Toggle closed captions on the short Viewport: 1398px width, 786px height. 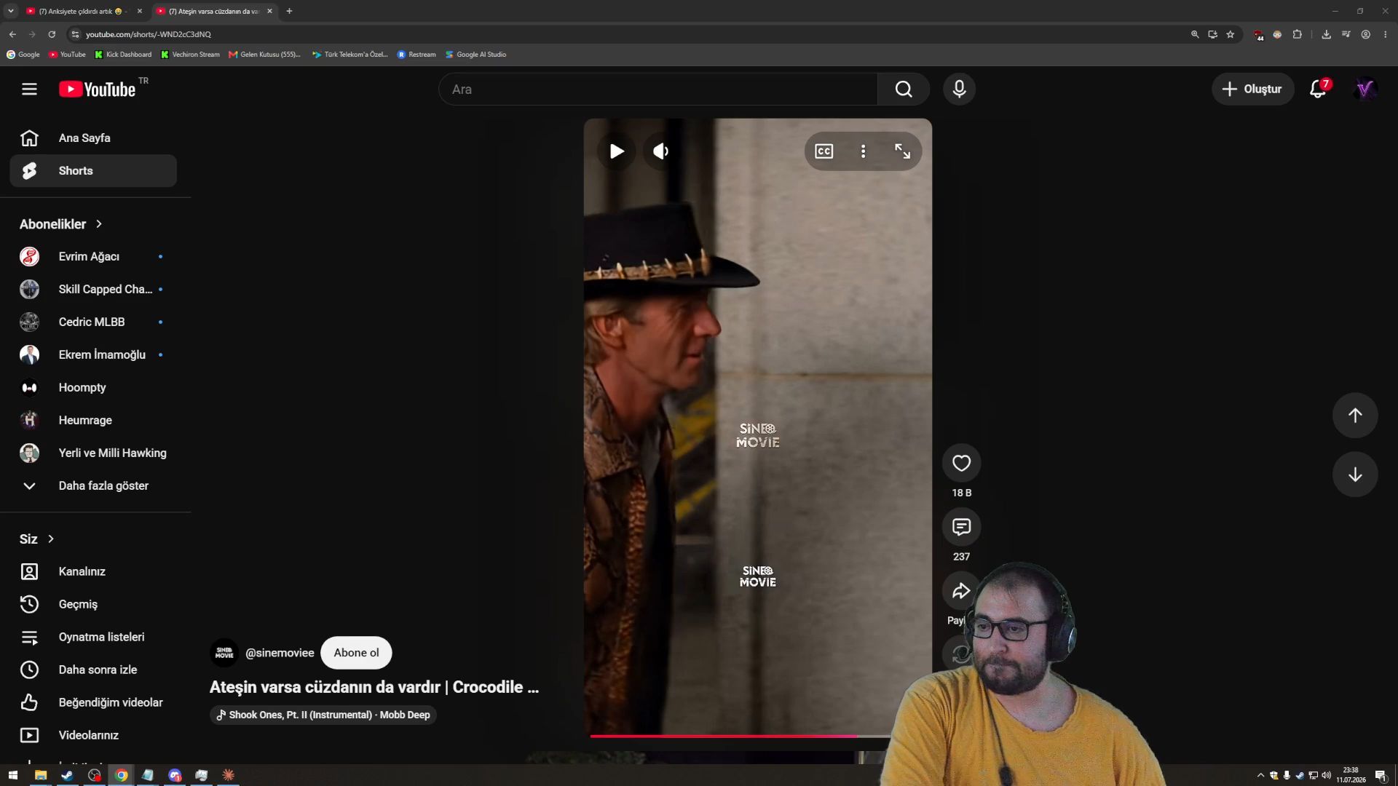click(x=824, y=151)
